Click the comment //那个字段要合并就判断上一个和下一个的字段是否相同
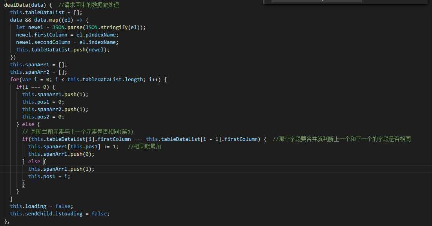Screen dimensions: 432x226 [x=342, y=139]
